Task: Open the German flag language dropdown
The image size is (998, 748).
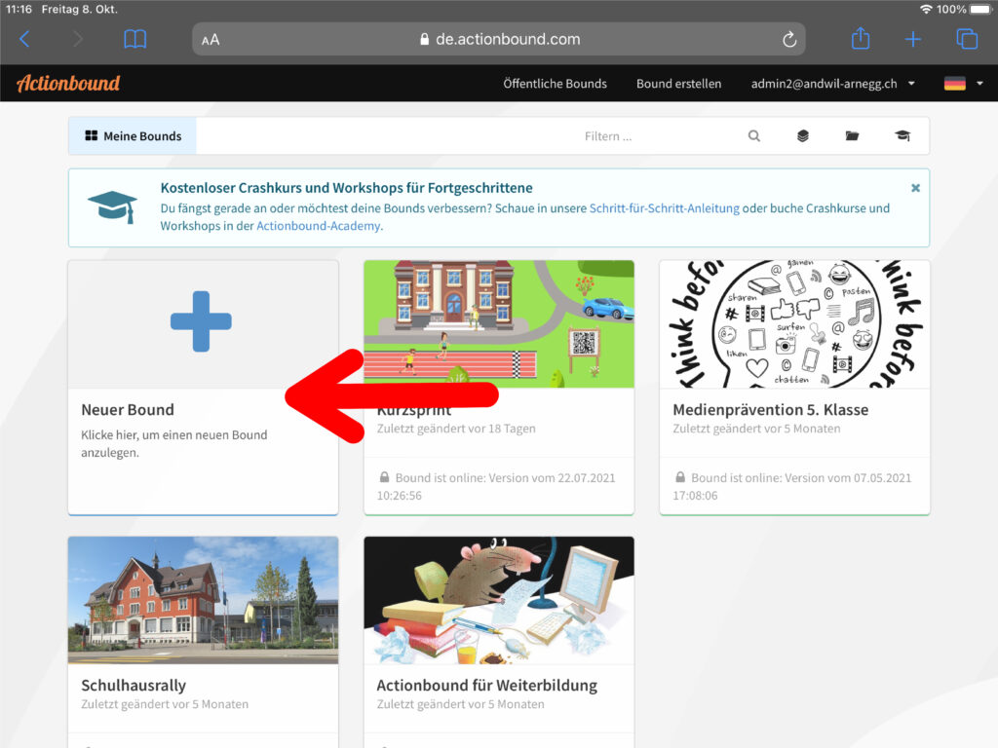Action: [x=963, y=84]
